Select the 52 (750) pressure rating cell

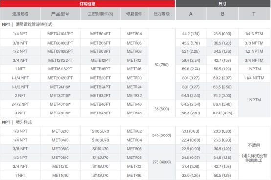tap(161, 65)
